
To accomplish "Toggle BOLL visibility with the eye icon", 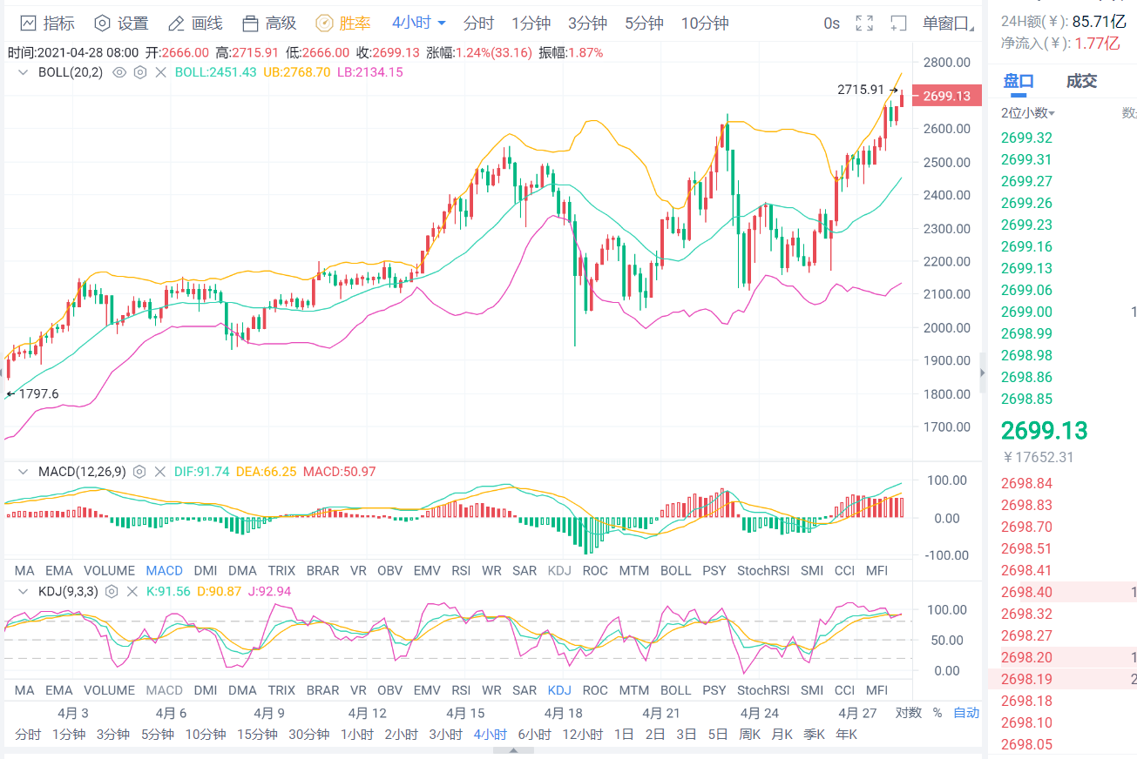I will [x=118, y=72].
